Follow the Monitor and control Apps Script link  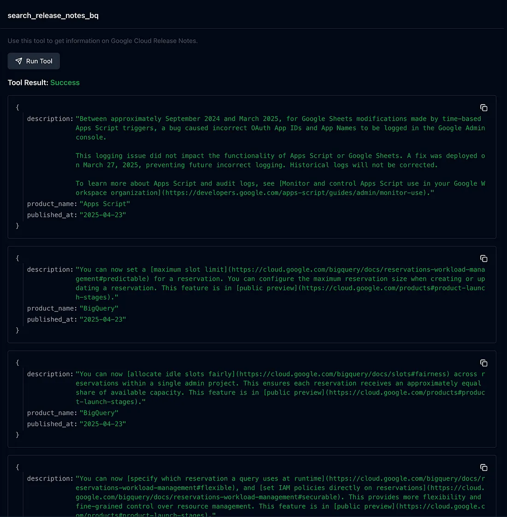(x=378, y=183)
